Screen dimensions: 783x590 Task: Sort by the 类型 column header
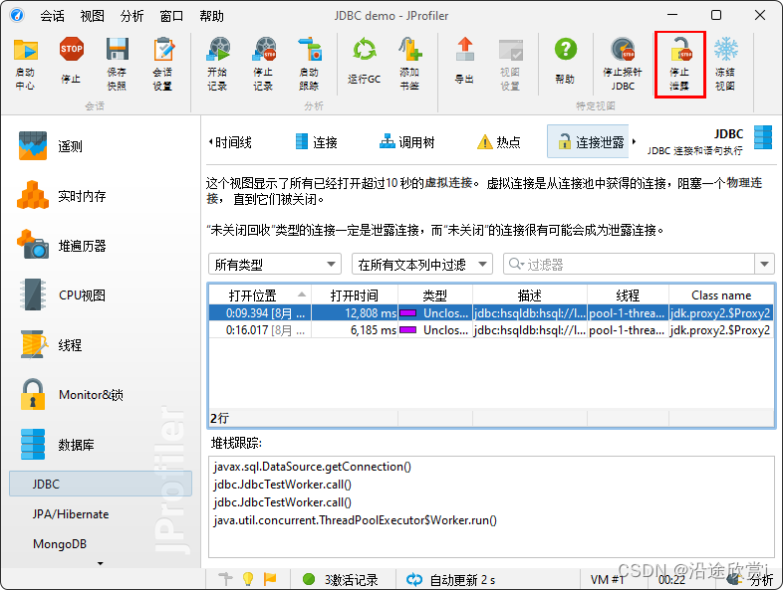point(435,295)
